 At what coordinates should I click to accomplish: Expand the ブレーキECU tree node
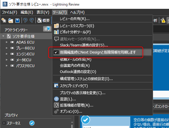[x=7, y=48]
